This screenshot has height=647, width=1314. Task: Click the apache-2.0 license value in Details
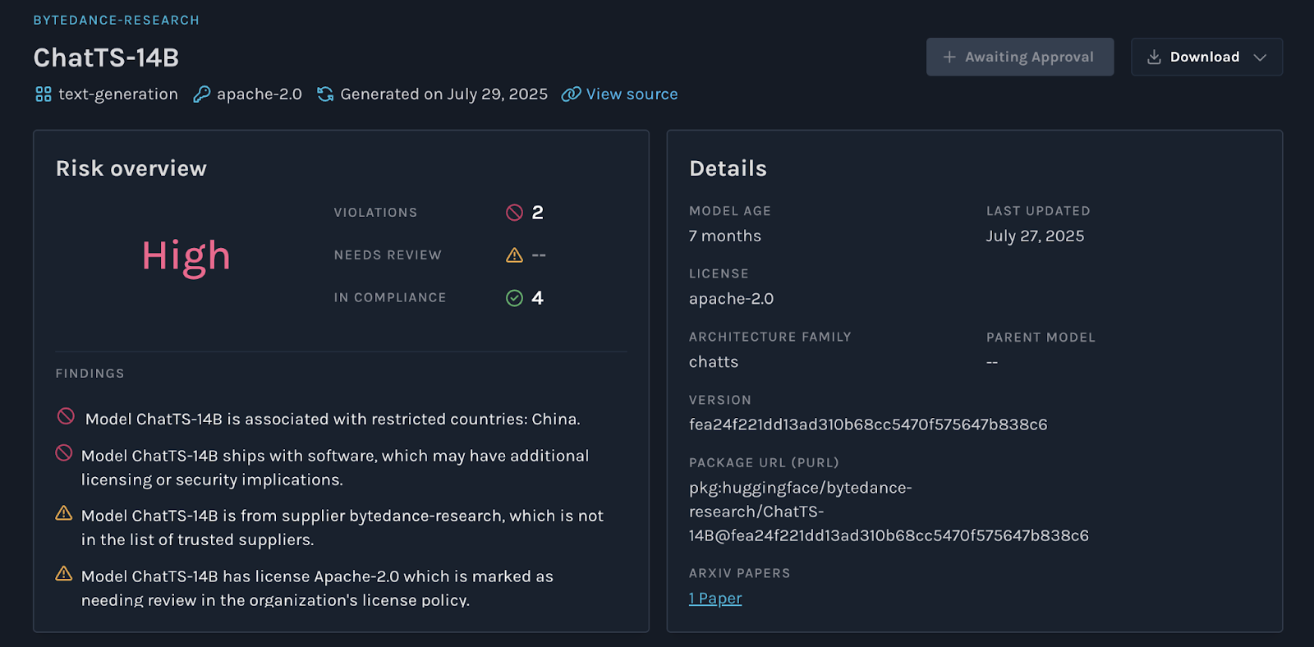pyautogui.click(x=731, y=299)
